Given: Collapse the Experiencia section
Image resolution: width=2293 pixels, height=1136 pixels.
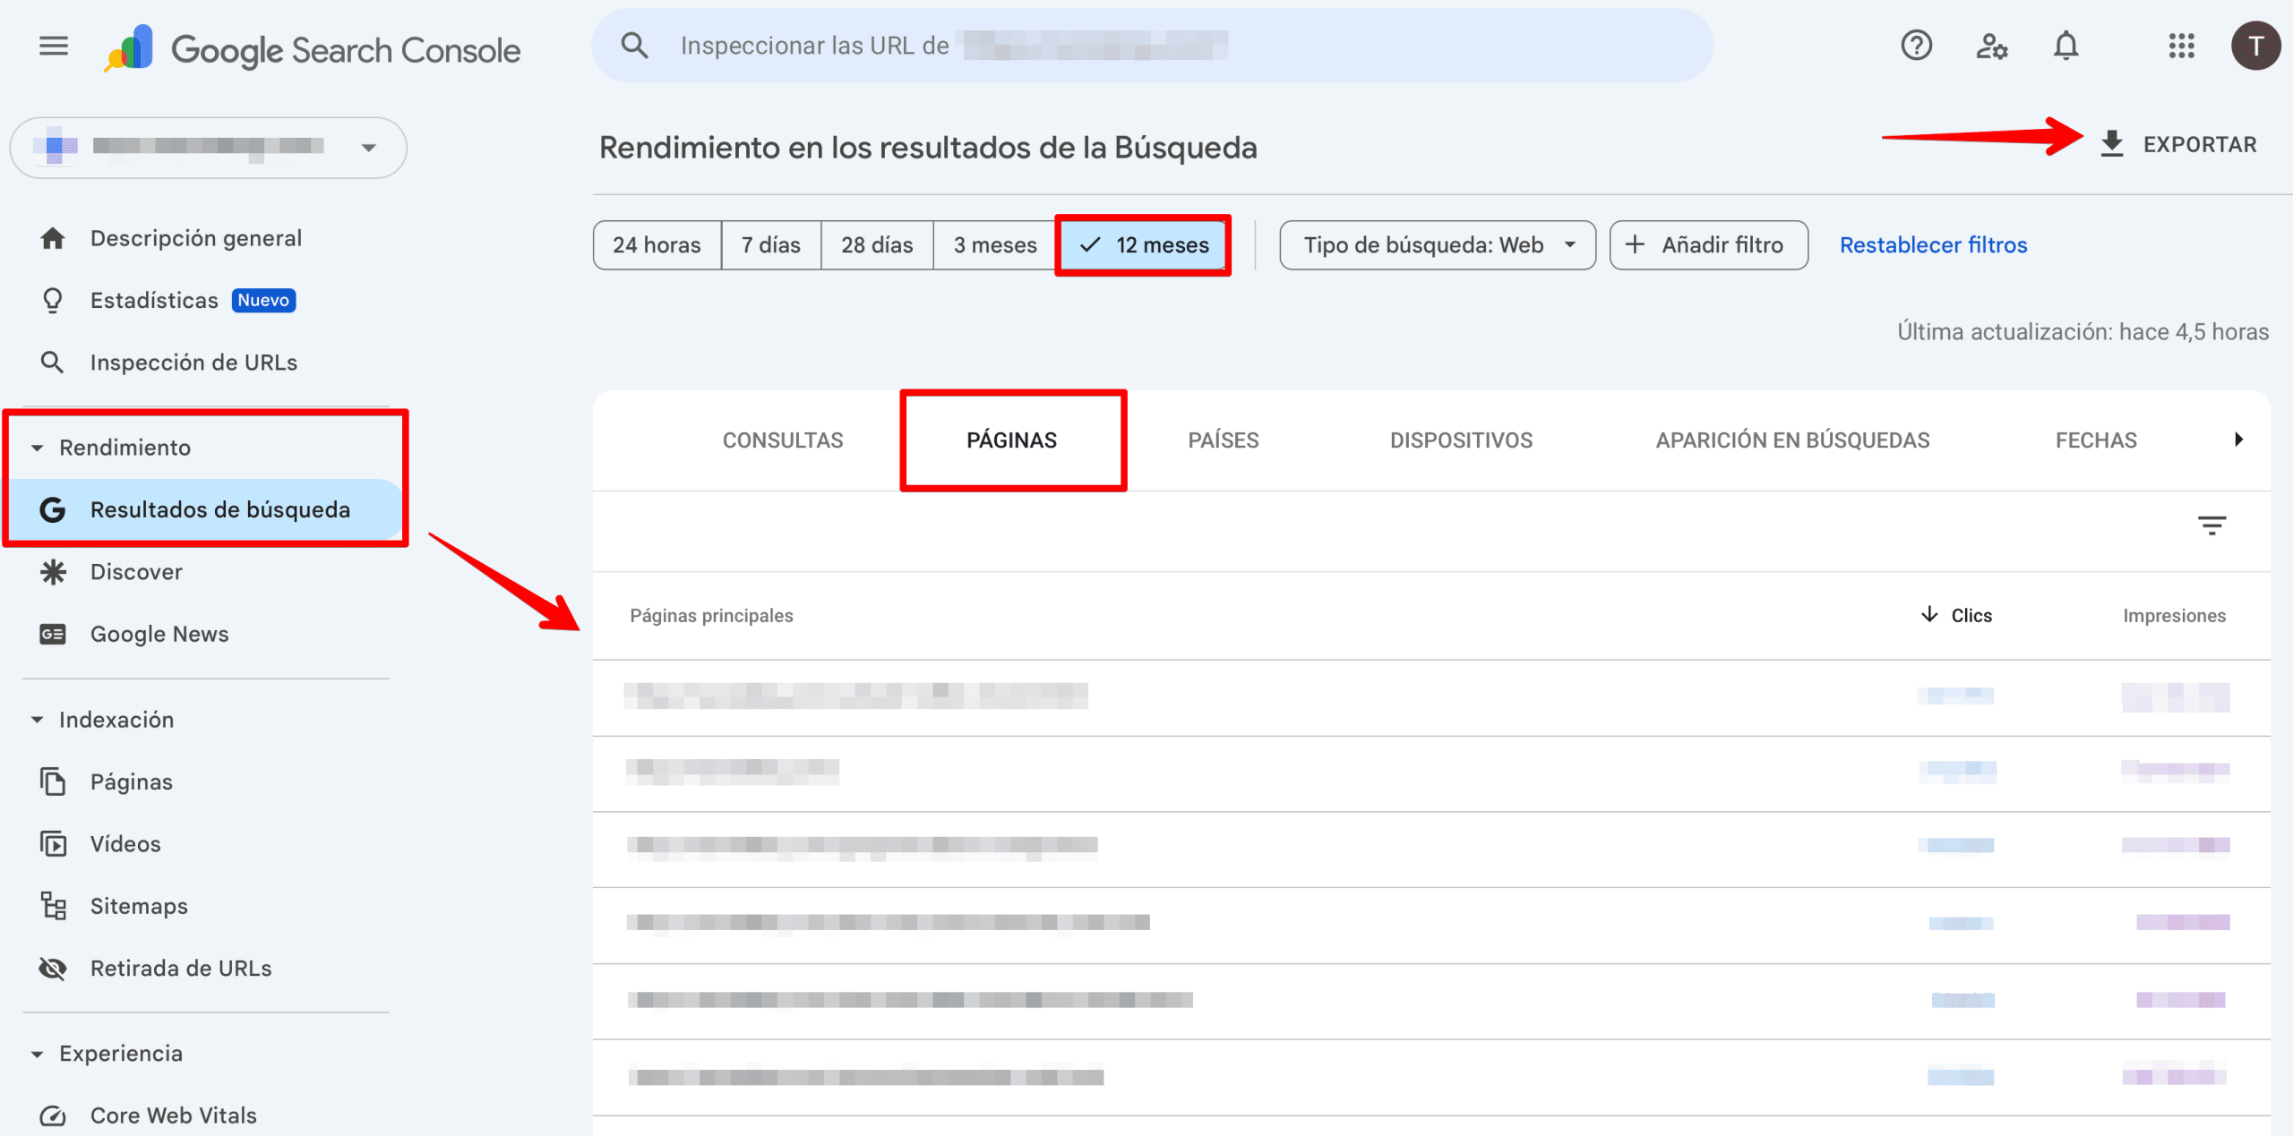Looking at the screenshot, I should 38,1055.
